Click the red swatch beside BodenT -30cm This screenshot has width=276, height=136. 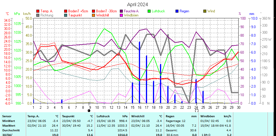click(x=93, y=11)
